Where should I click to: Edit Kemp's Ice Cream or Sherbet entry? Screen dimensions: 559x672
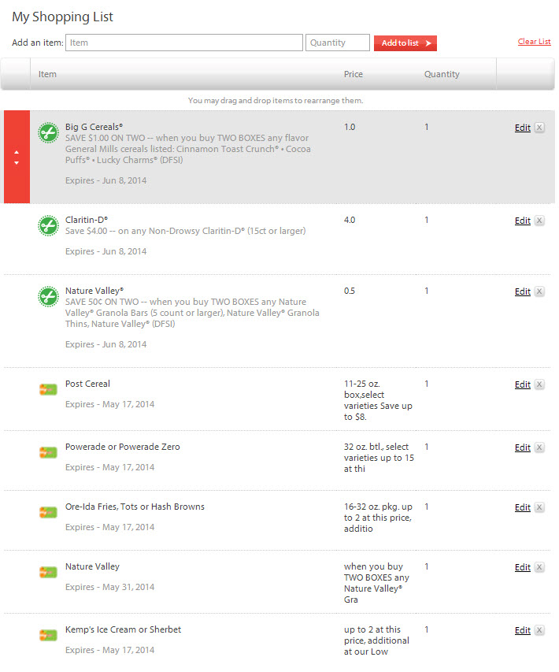point(523,630)
